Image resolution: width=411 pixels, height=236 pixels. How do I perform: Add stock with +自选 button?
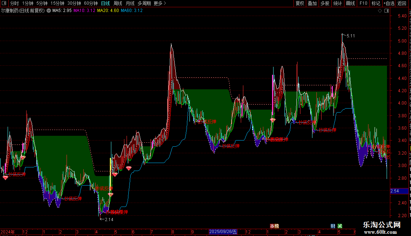click(x=389, y=3)
